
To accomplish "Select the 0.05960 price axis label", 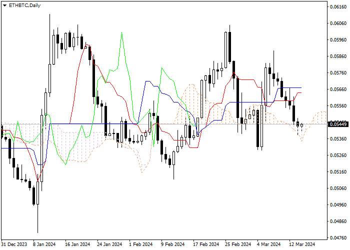I will click(338, 40).
